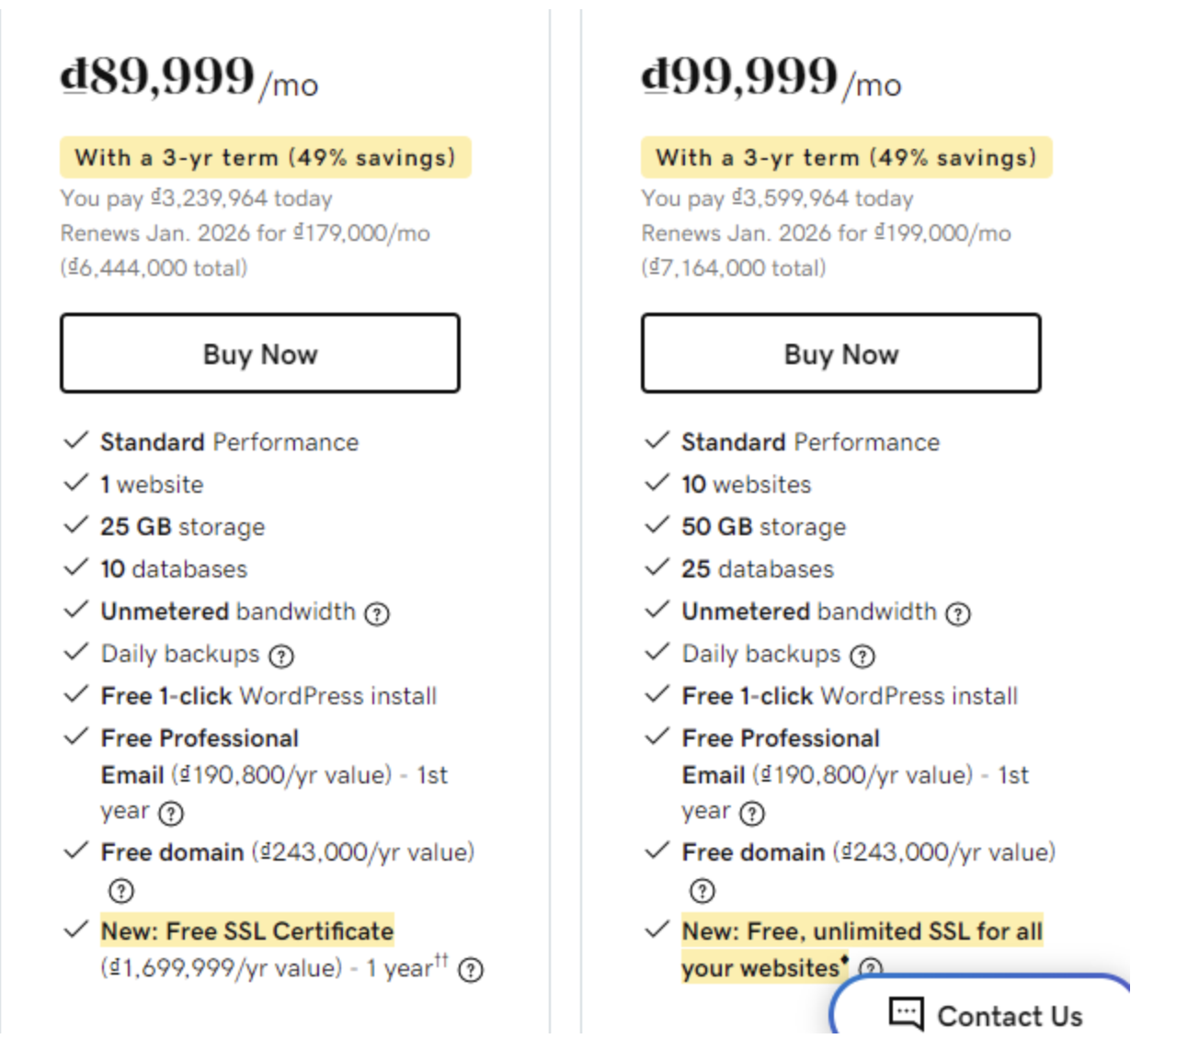The image size is (1188, 1039).
Task: Open help icon beside left Unmetered bandwidth
Action: [x=377, y=613]
